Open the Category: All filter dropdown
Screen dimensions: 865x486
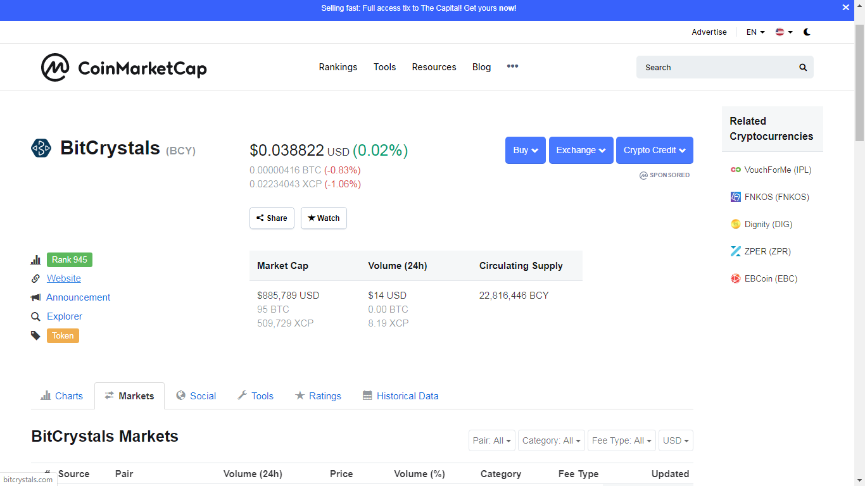tap(551, 440)
